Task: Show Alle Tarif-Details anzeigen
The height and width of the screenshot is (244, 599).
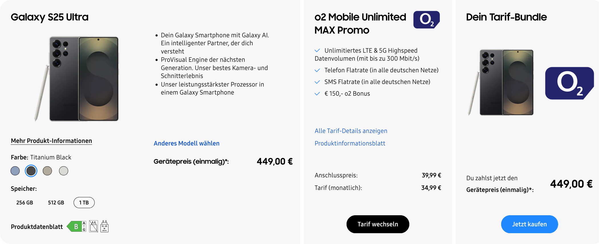Action: [x=351, y=131]
